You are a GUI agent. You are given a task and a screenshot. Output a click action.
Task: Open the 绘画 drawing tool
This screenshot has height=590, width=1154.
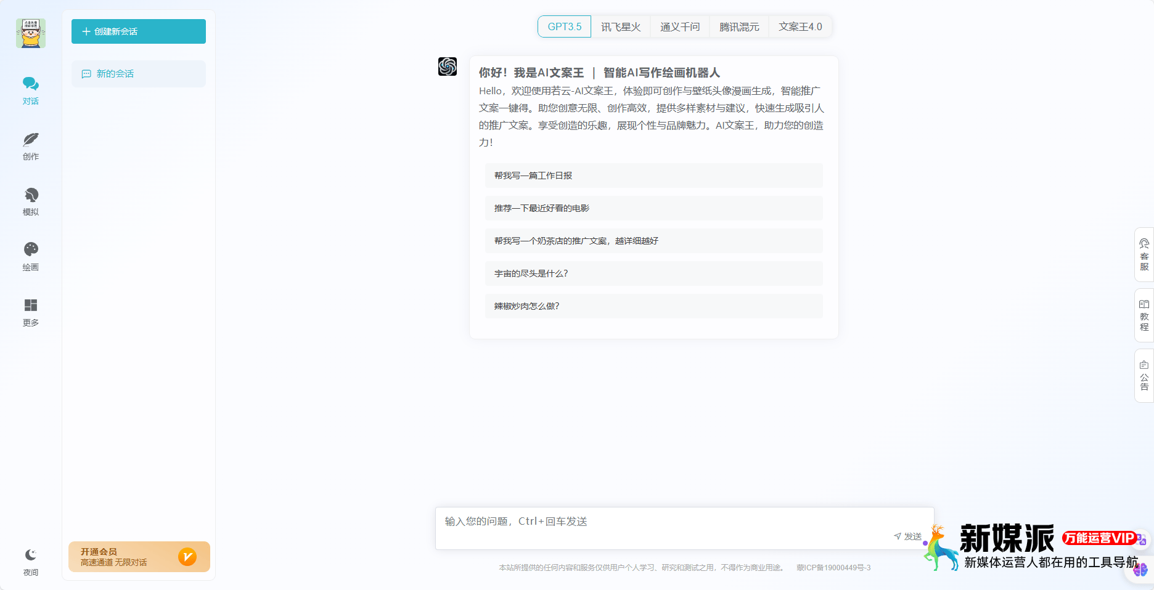31,255
